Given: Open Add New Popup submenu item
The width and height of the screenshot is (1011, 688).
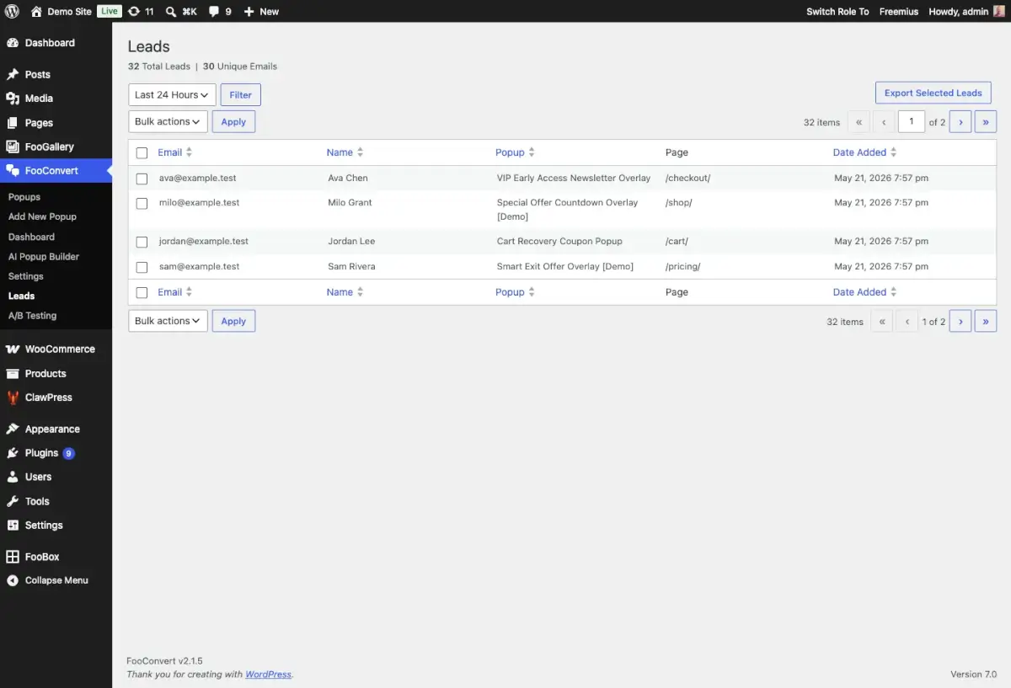Looking at the screenshot, I should (x=42, y=216).
